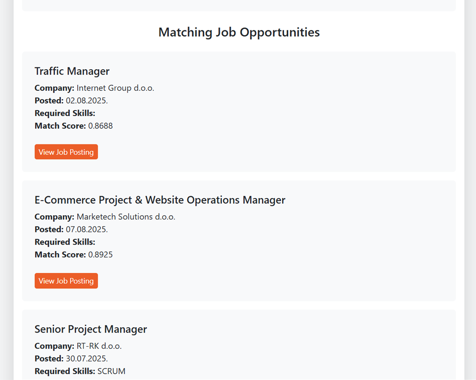Click Required Skills label in E-Commerce card
The height and width of the screenshot is (380, 476).
[x=65, y=242]
